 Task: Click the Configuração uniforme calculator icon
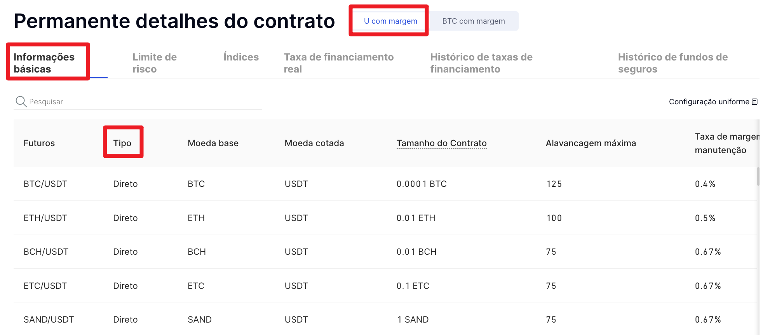754,102
